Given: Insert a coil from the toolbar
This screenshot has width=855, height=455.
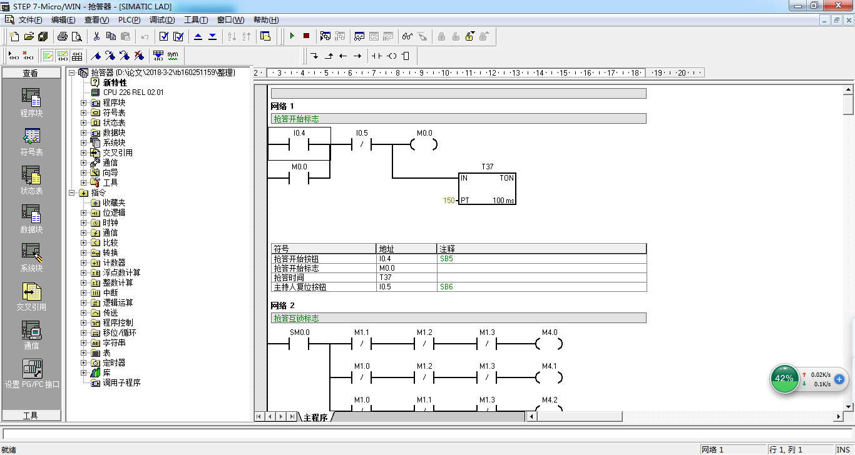Looking at the screenshot, I should tap(392, 56).
